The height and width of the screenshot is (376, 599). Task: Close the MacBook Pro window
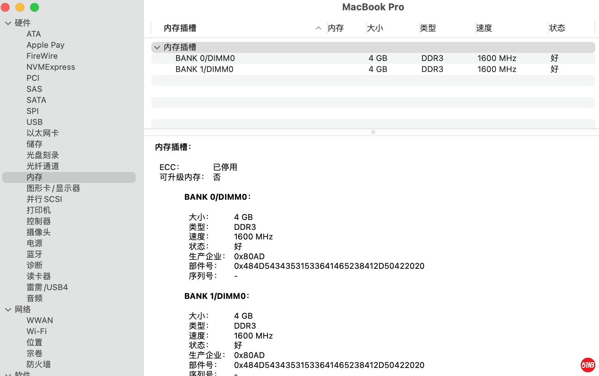click(5, 7)
